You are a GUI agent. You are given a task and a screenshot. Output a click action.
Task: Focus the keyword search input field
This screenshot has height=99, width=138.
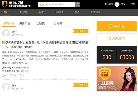click(61, 4)
